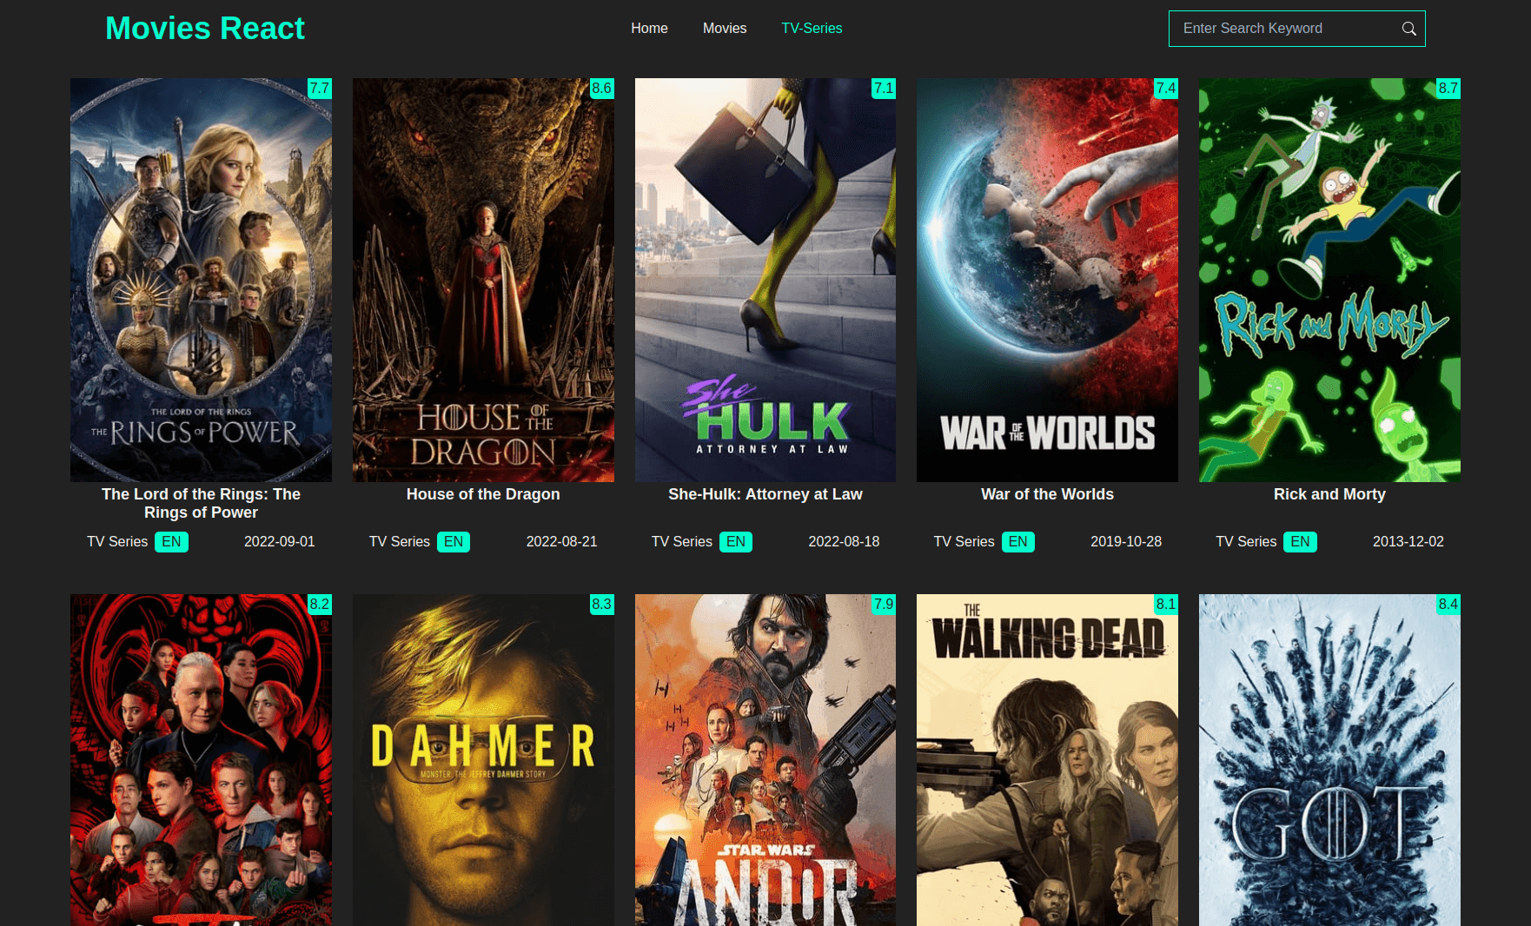The image size is (1531, 926).
Task: Click EN badge under She-Hulk
Action: point(736,542)
